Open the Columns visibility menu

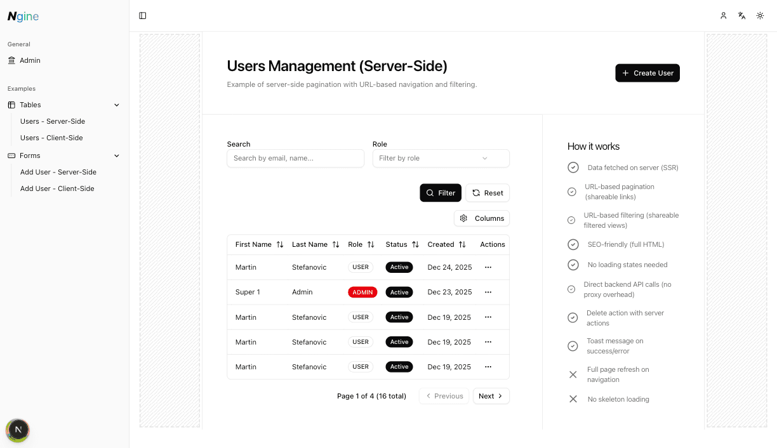[x=482, y=218]
